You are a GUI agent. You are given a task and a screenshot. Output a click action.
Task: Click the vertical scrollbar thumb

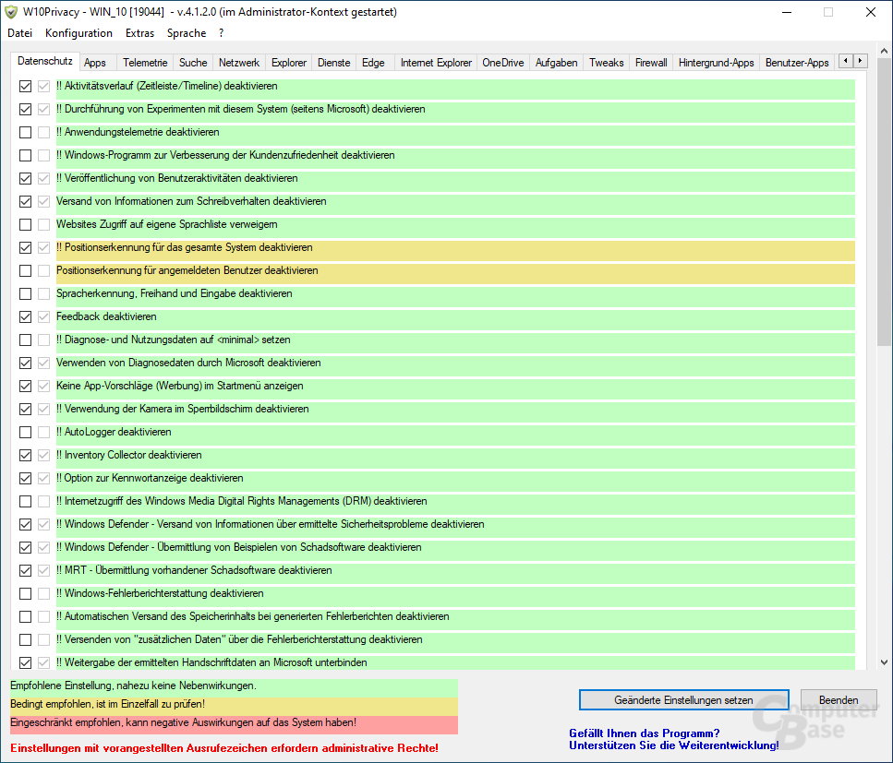coord(884,202)
